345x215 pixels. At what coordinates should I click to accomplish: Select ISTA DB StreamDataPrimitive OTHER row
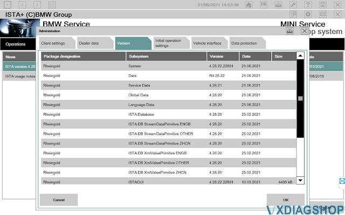coord(169,134)
